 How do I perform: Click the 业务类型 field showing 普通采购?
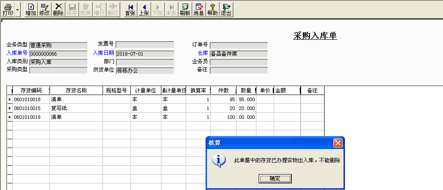click(x=58, y=45)
